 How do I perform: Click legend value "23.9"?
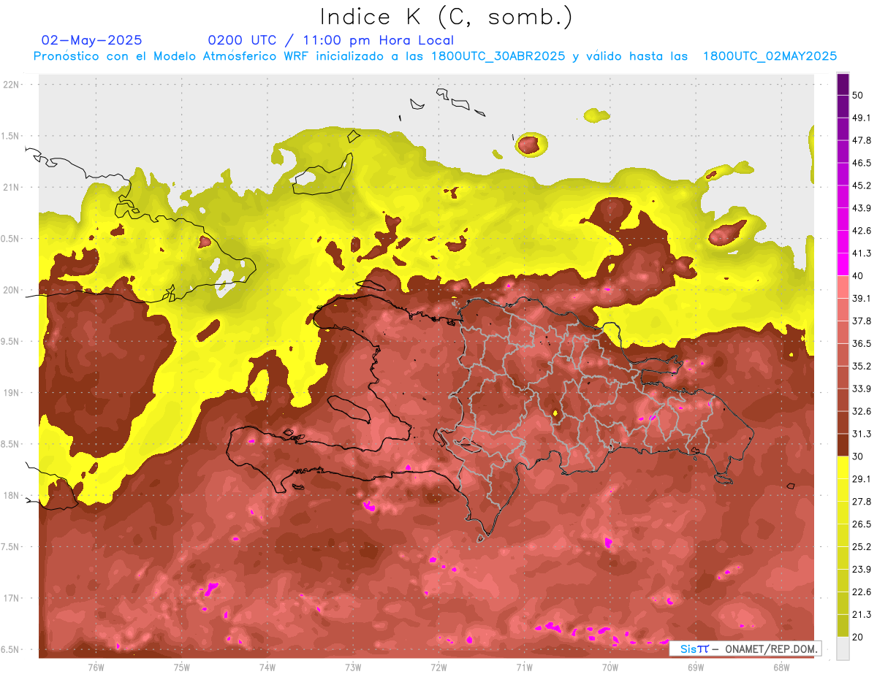pos(861,570)
